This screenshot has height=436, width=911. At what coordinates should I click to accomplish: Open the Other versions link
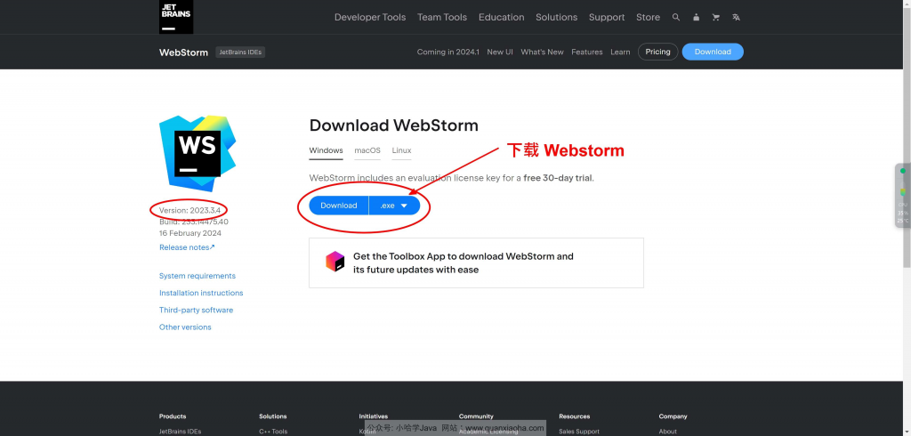185,327
